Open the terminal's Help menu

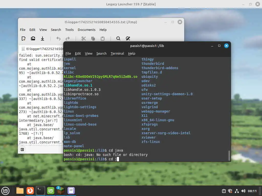(x=132, y=54)
